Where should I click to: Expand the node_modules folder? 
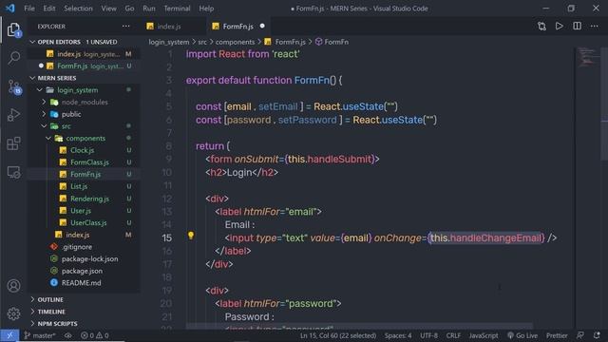click(44, 102)
